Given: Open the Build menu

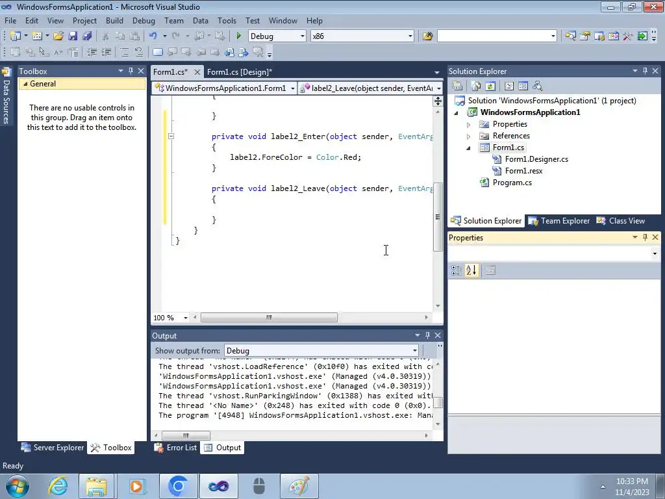Looking at the screenshot, I should pos(114,20).
